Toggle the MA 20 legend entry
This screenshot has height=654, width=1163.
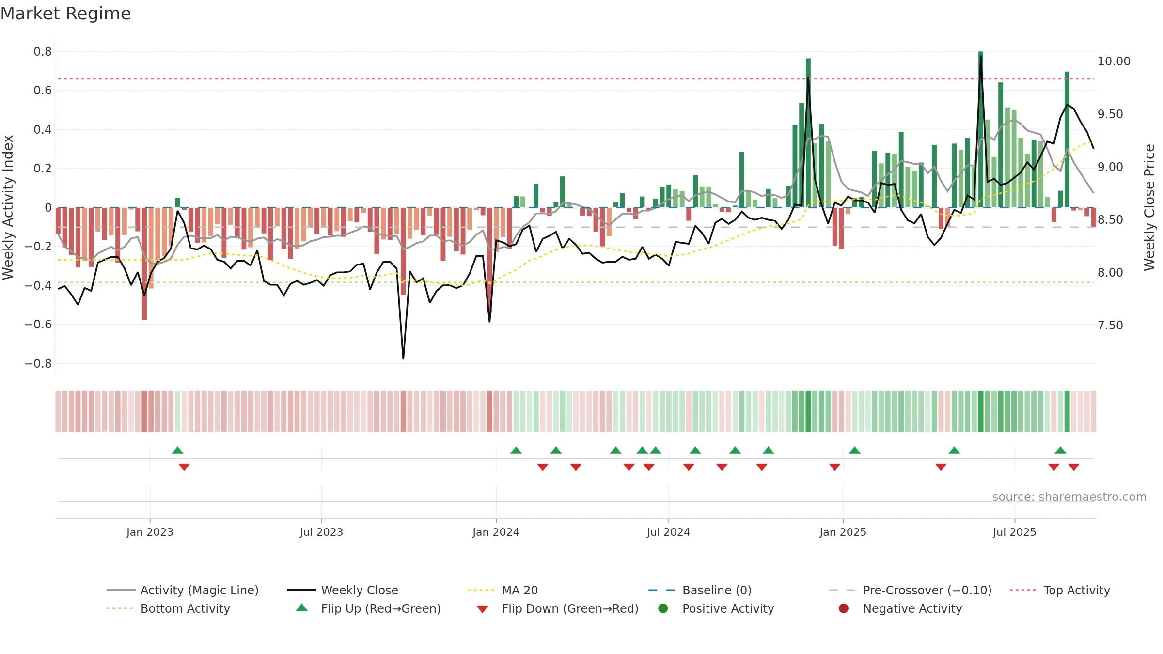click(503, 590)
